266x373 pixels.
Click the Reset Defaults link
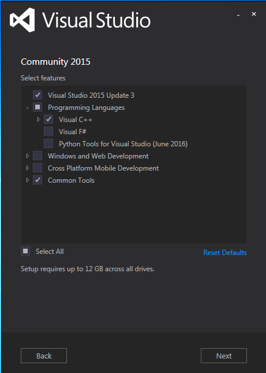[x=225, y=252]
